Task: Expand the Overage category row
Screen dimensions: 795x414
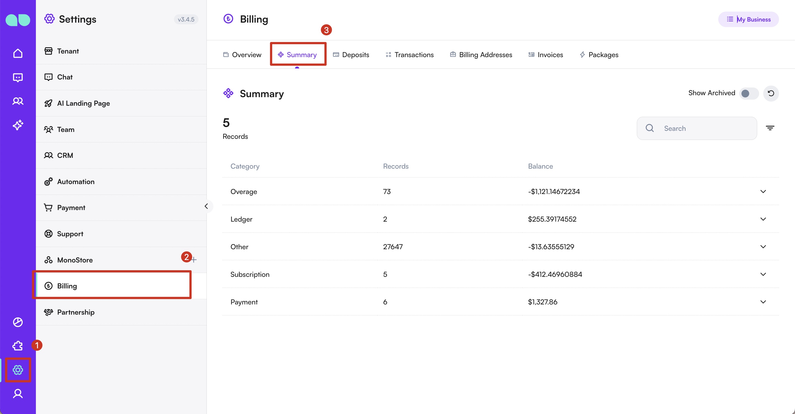Action: pos(763,192)
